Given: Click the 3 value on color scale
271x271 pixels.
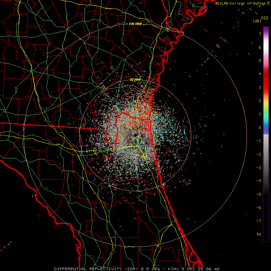Looking at the screenshot, I should point(260,87).
